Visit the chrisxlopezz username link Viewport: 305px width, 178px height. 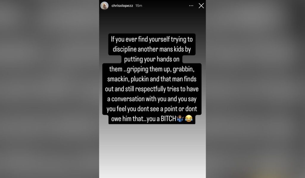pyautogui.click(x=122, y=6)
